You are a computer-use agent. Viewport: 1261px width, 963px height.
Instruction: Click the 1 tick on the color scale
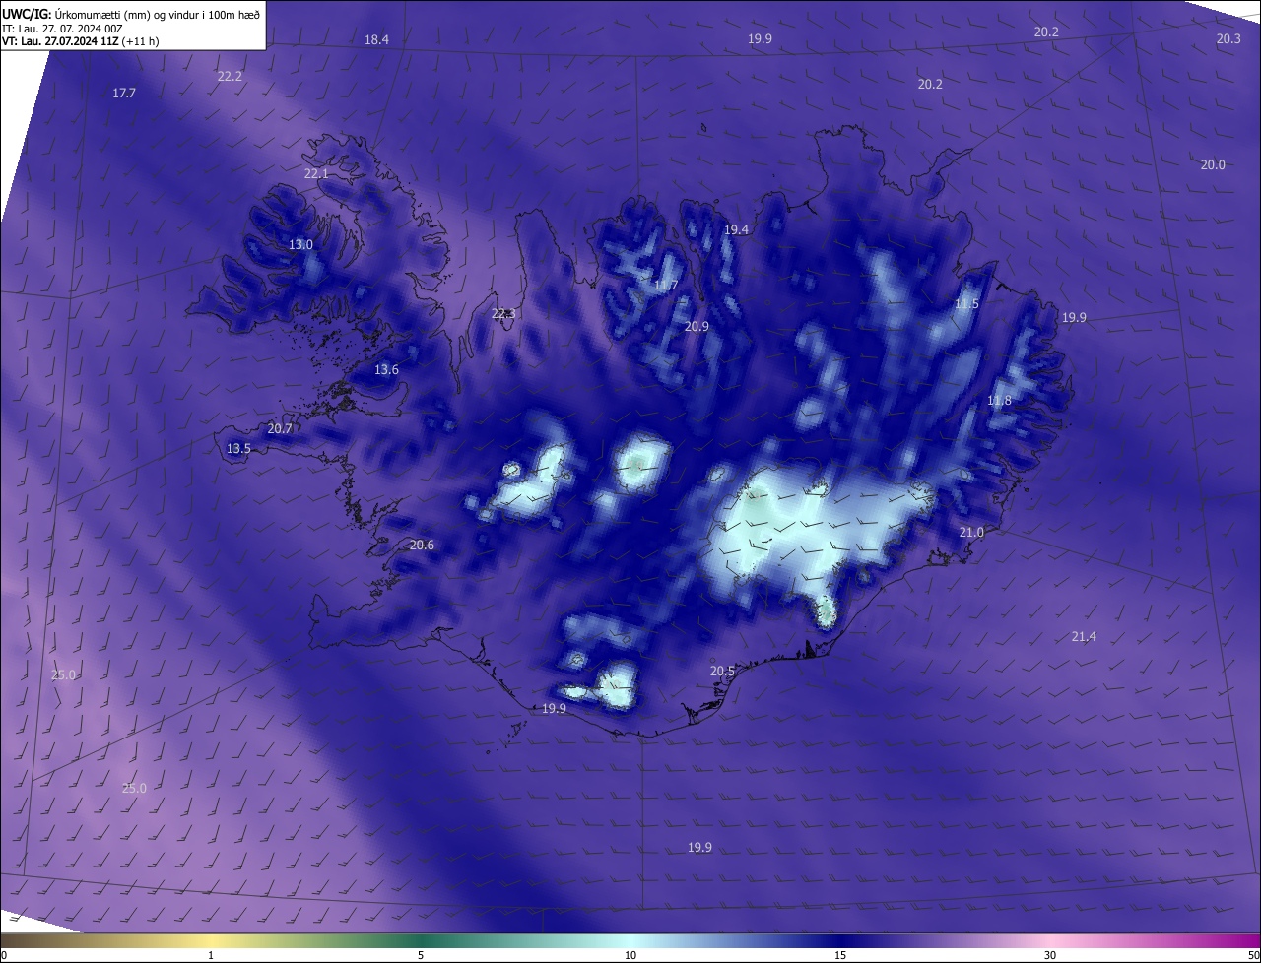[211, 956]
